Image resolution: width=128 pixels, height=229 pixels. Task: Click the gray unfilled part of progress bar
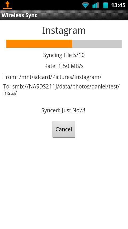point(97,44)
